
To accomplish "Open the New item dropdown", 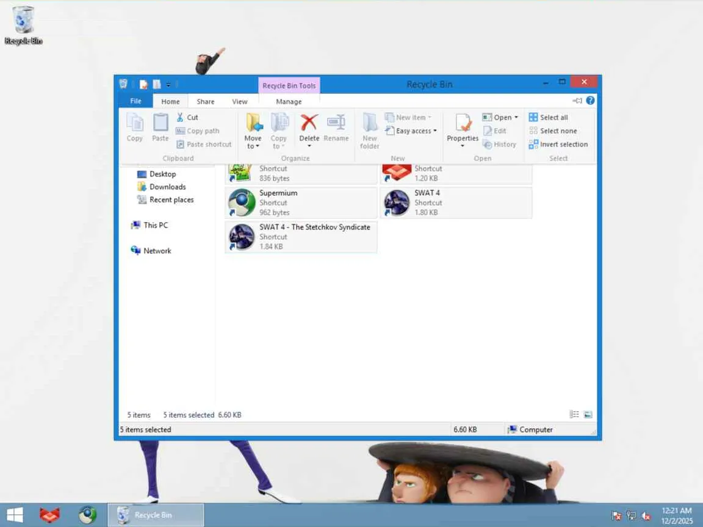I will (408, 117).
